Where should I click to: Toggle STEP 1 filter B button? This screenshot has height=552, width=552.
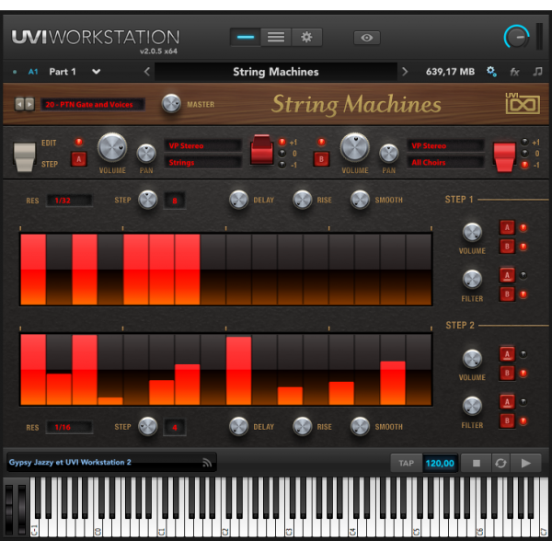[x=507, y=294]
